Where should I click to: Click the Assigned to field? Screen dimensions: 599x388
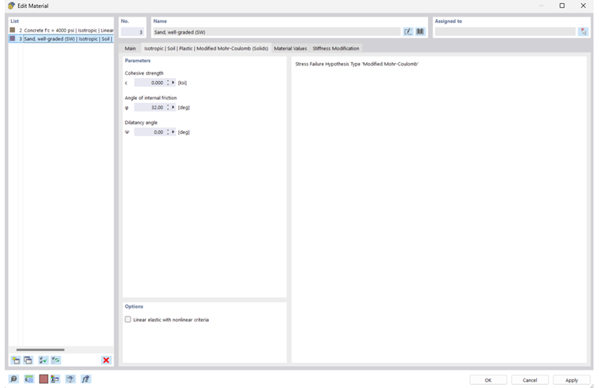click(505, 32)
